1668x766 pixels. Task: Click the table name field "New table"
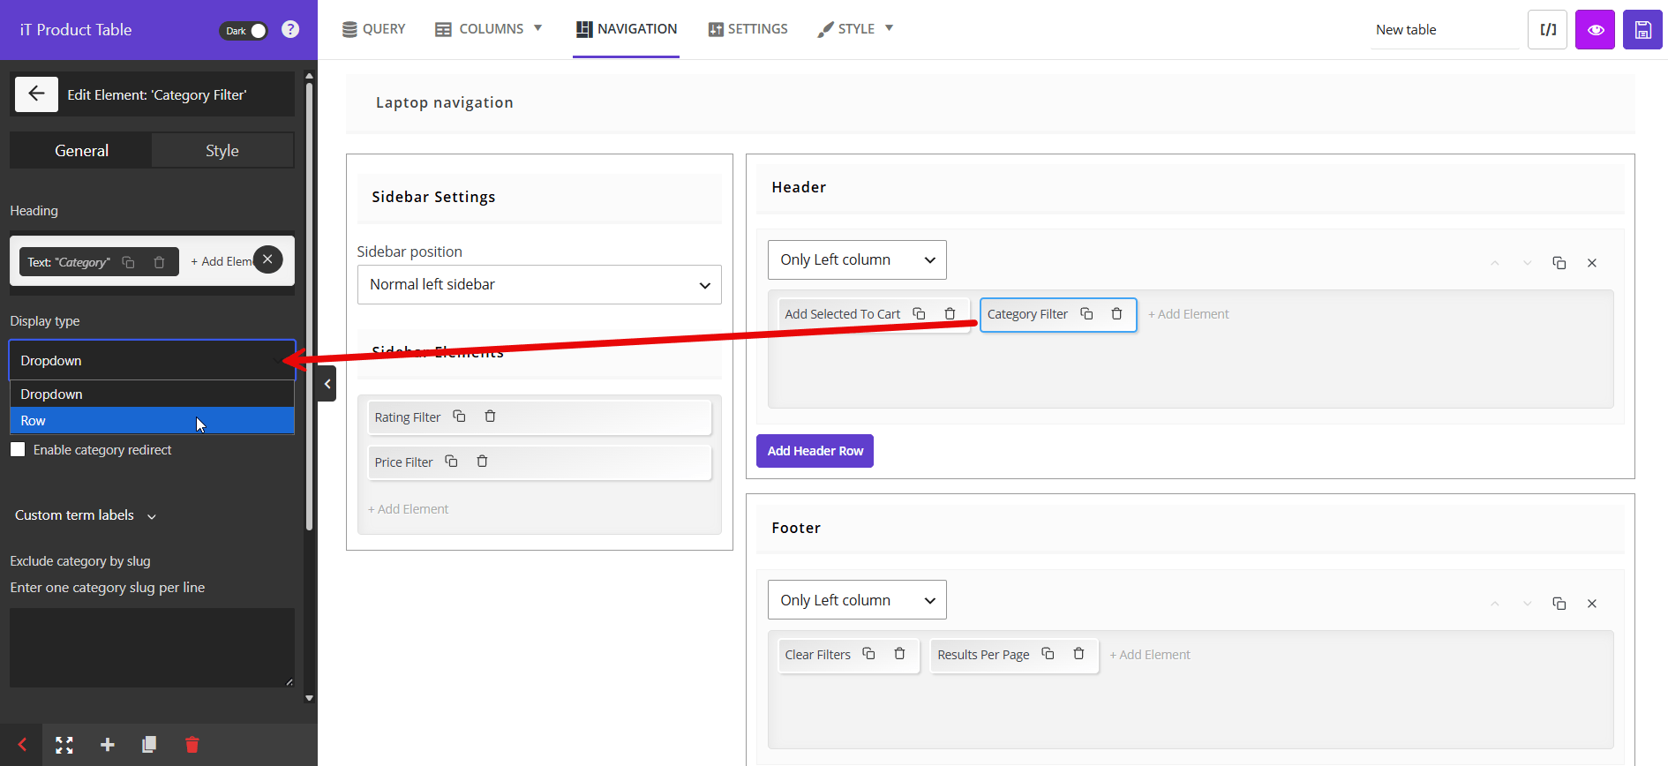point(1445,30)
